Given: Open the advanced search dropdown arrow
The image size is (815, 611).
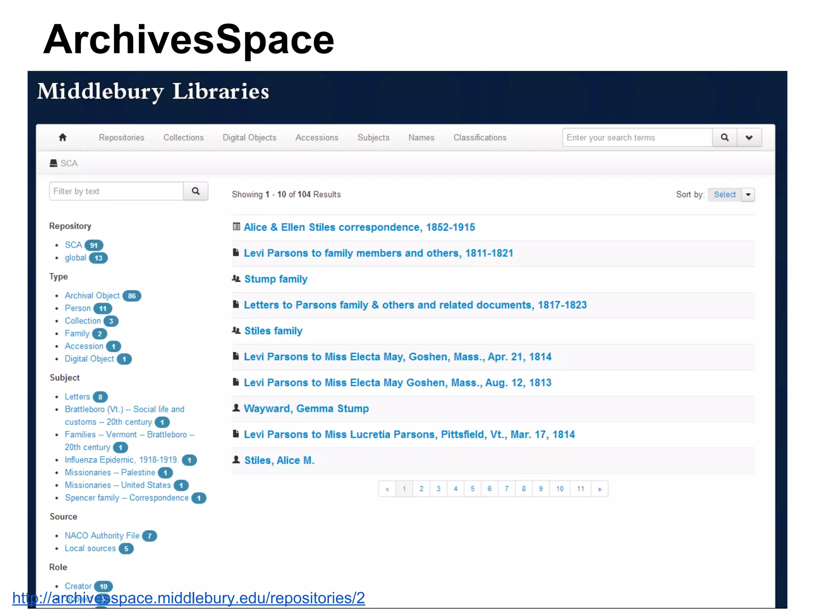Looking at the screenshot, I should (749, 138).
